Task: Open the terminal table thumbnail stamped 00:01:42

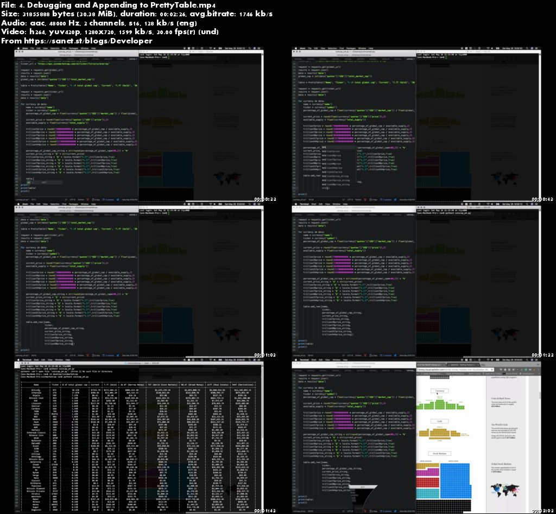Action: click(138, 436)
